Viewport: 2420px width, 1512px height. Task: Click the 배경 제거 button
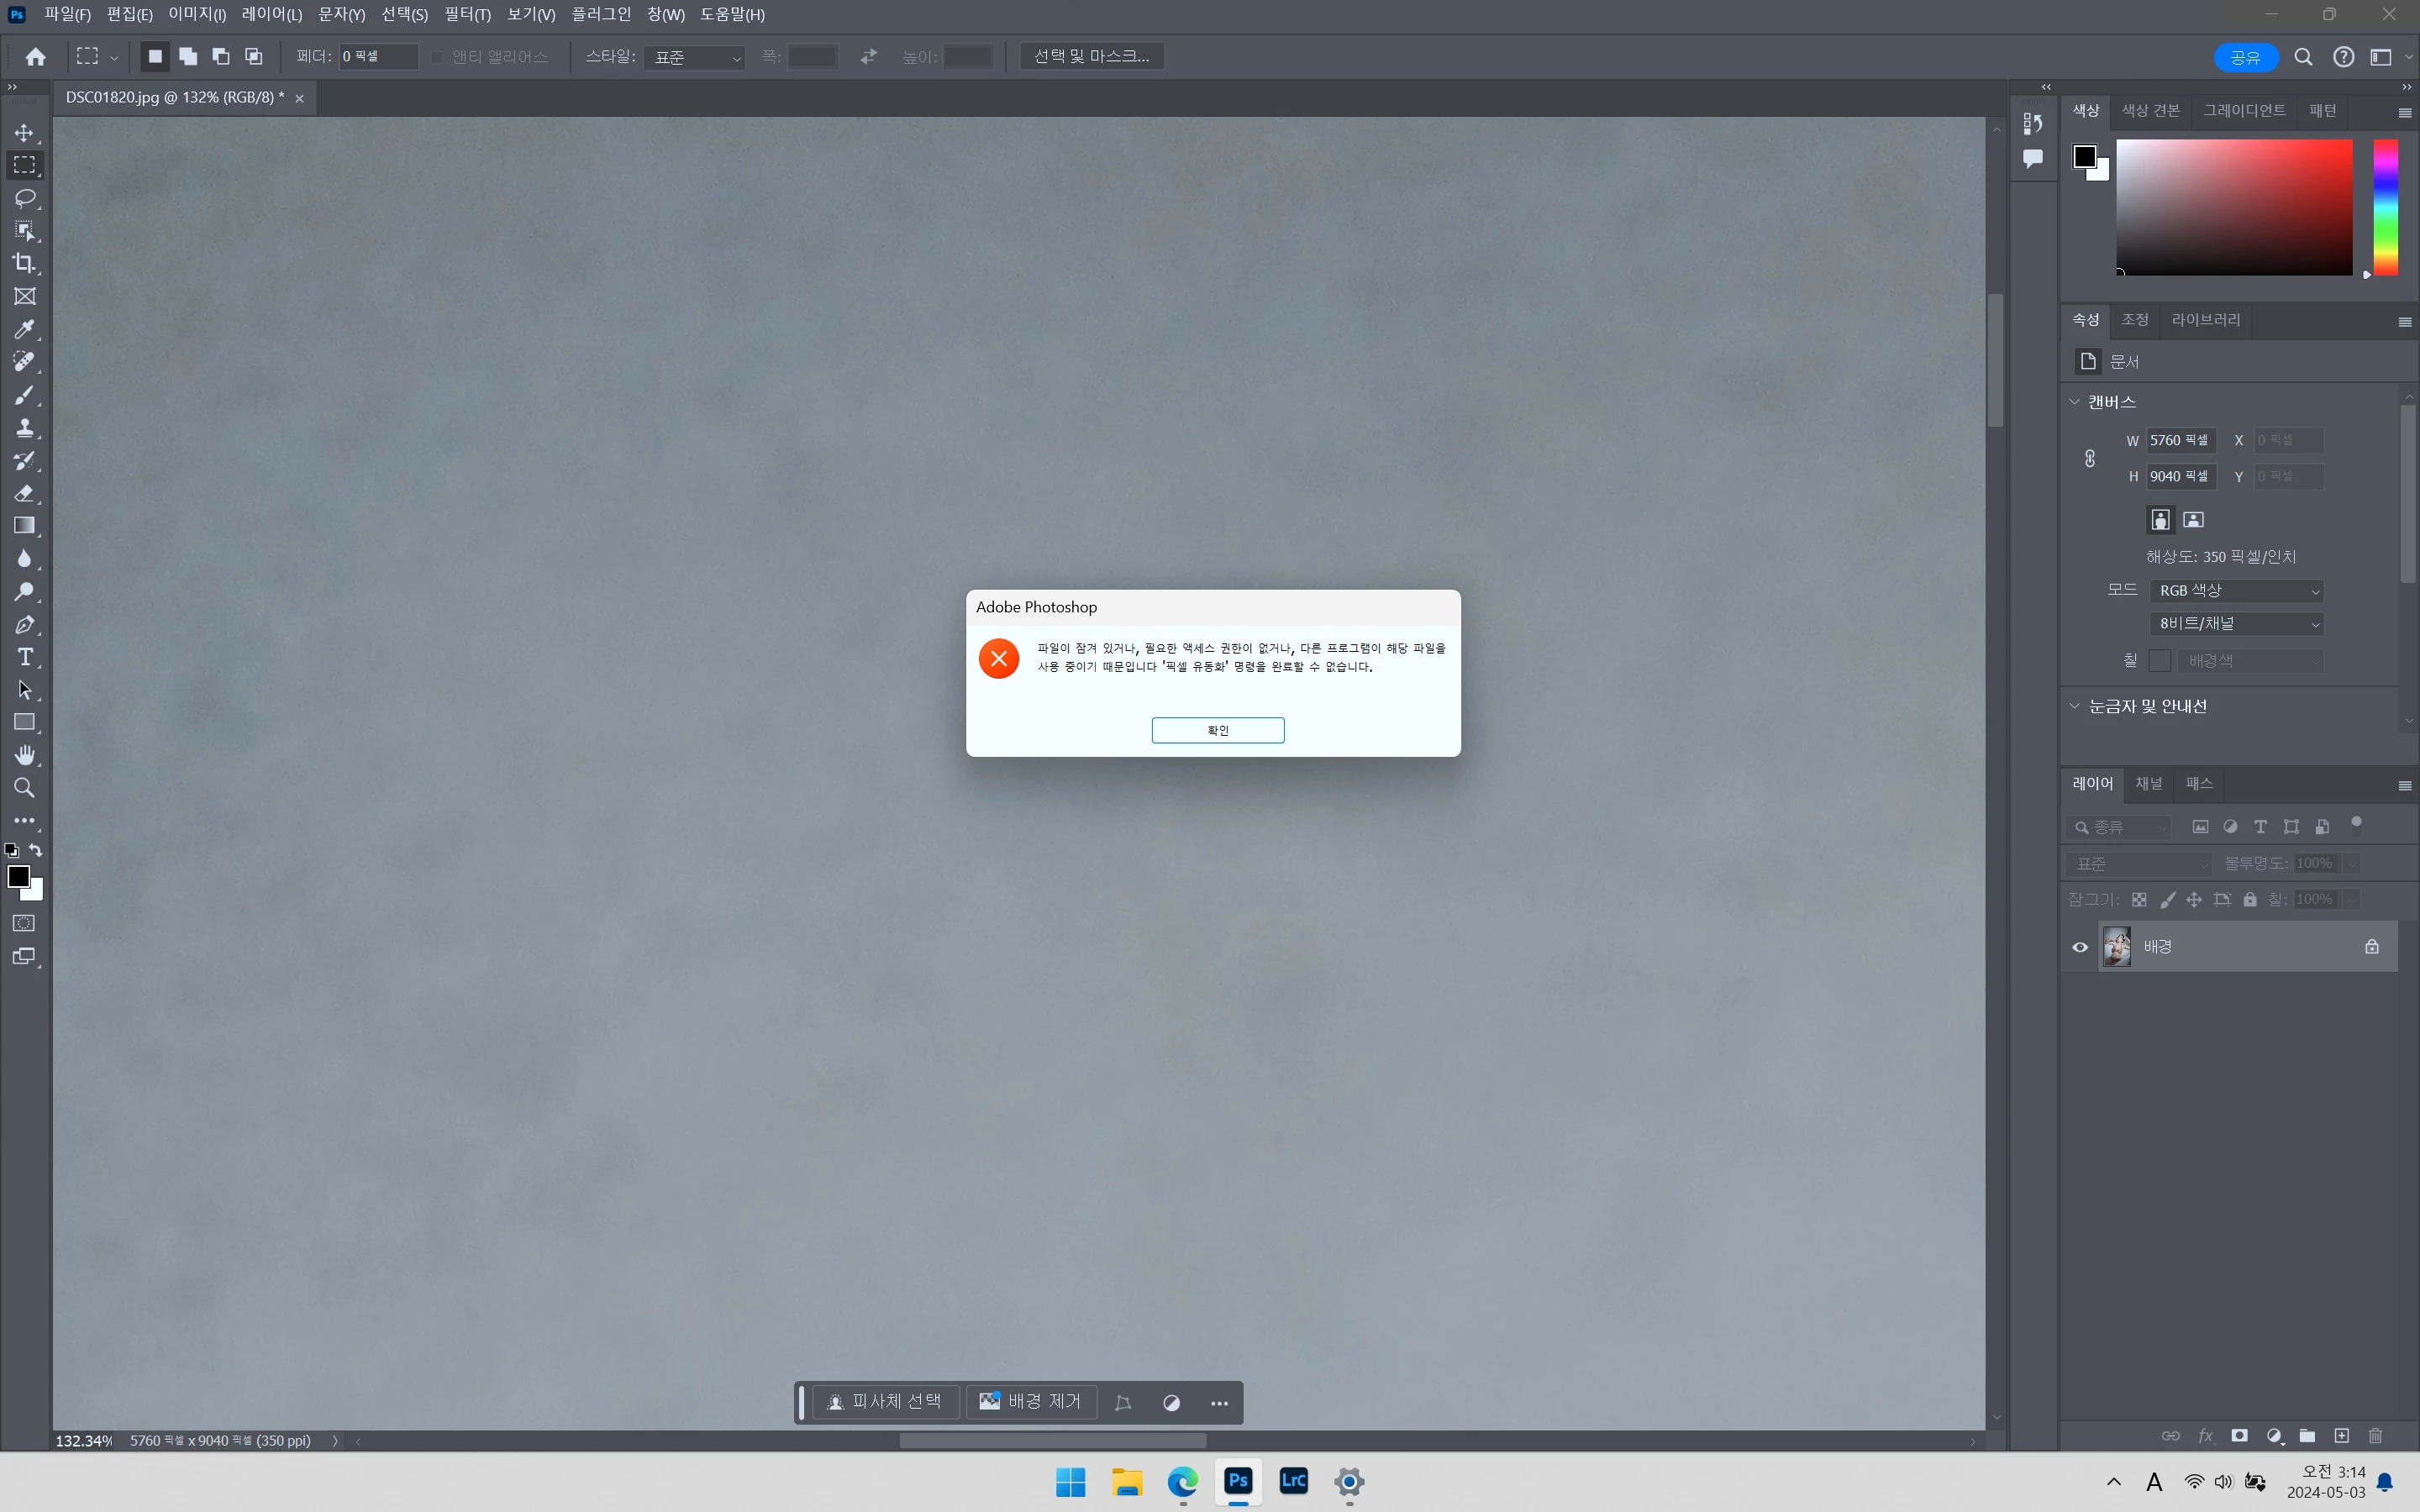pos(1031,1402)
